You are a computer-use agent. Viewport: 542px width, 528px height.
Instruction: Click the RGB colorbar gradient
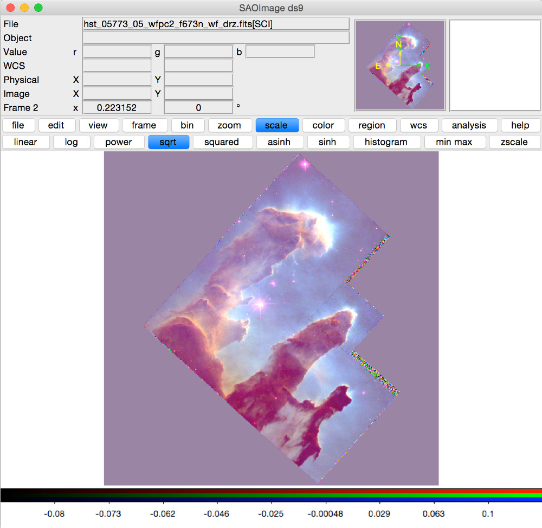[x=271, y=495]
